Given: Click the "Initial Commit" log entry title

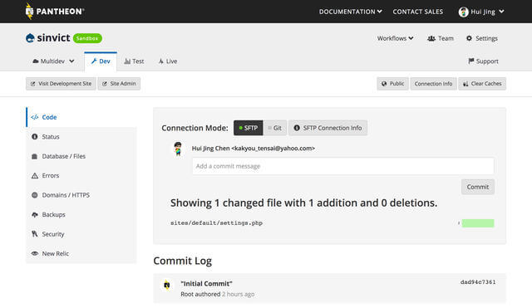Looking at the screenshot, I should (206, 284).
